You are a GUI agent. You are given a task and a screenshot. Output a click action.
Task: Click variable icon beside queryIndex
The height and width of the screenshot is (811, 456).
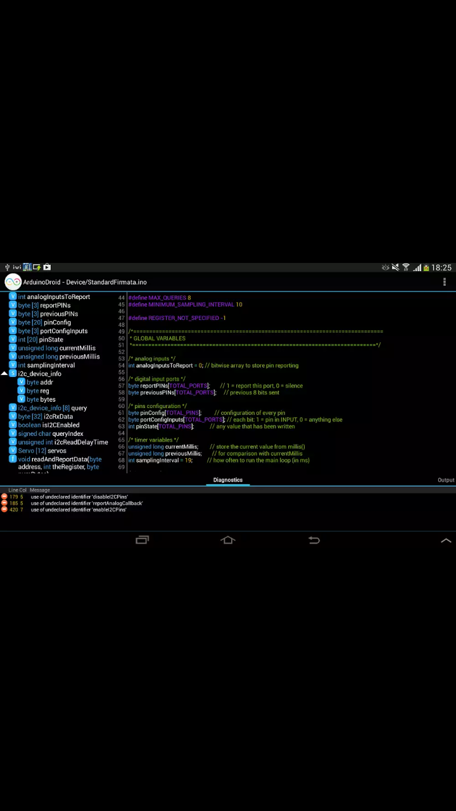click(x=13, y=433)
